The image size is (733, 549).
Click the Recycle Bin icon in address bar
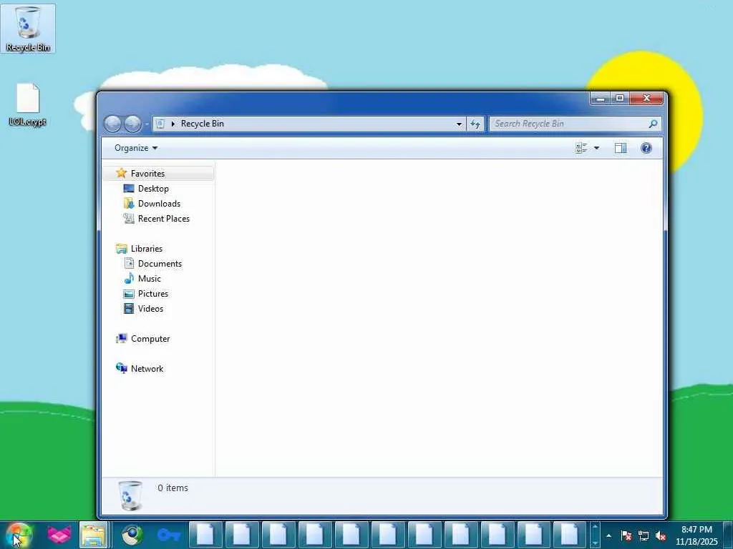[160, 124]
